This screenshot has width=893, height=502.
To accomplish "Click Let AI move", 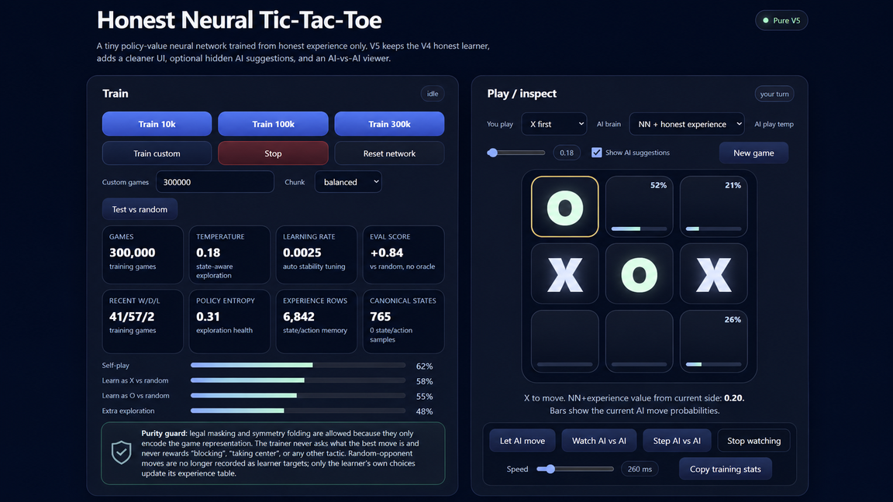I will 522,441.
